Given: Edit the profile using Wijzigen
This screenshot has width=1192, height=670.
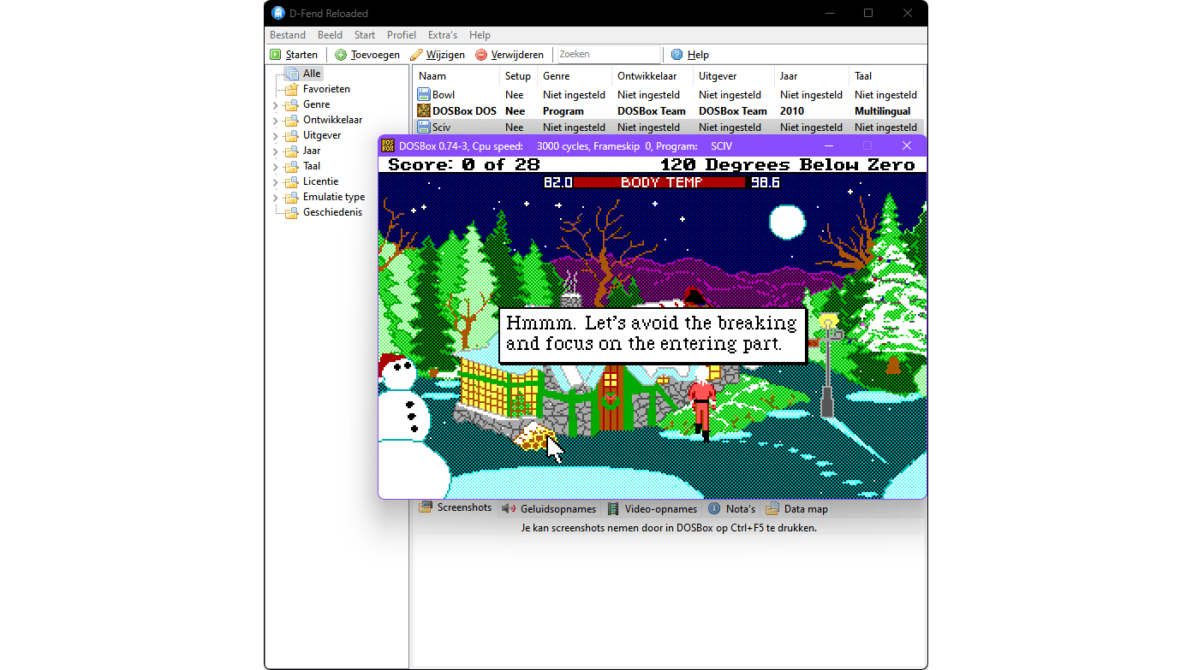Looking at the screenshot, I should pyautogui.click(x=438, y=55).
